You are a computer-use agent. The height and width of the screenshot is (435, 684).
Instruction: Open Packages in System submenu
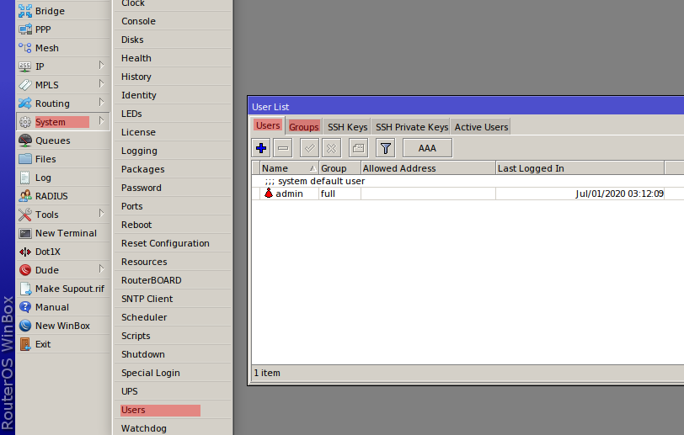pos(173,169)
